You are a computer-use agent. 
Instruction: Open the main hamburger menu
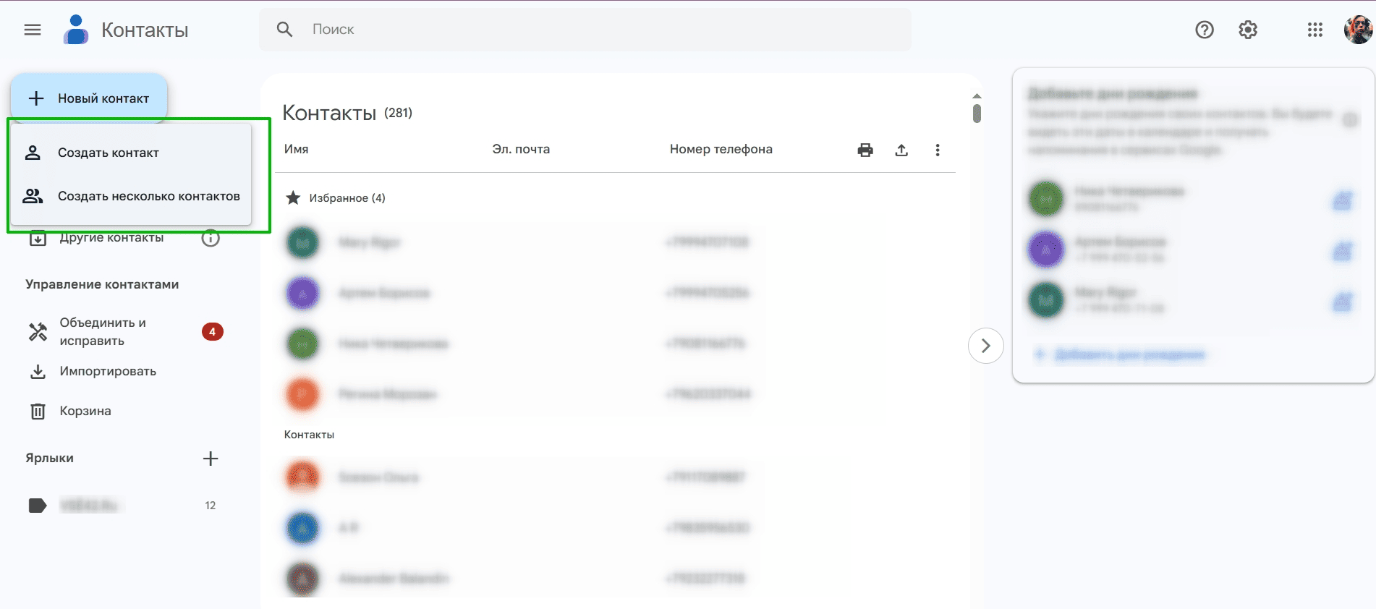tap(33, 30)
